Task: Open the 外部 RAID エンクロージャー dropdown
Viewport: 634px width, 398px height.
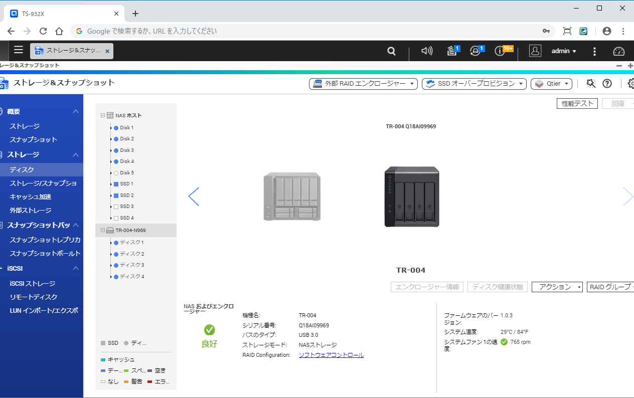Action: 363,84
